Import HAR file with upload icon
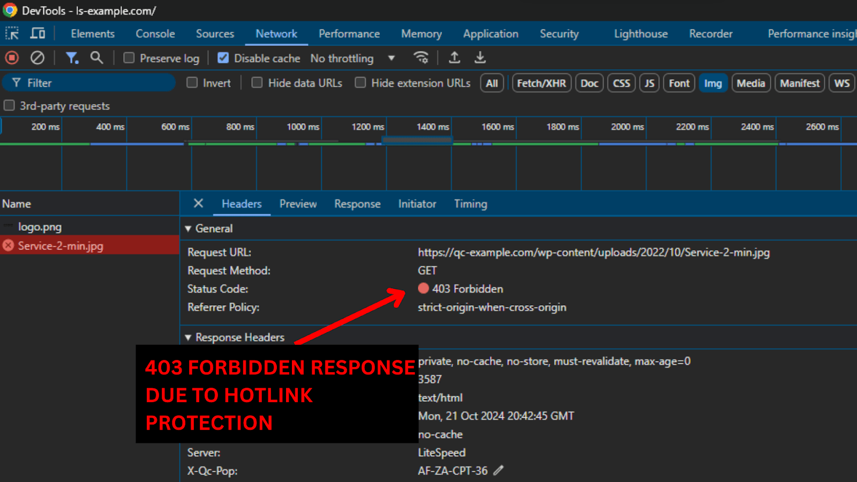Viewport: 857px width, 482px height. coord(454,58)
